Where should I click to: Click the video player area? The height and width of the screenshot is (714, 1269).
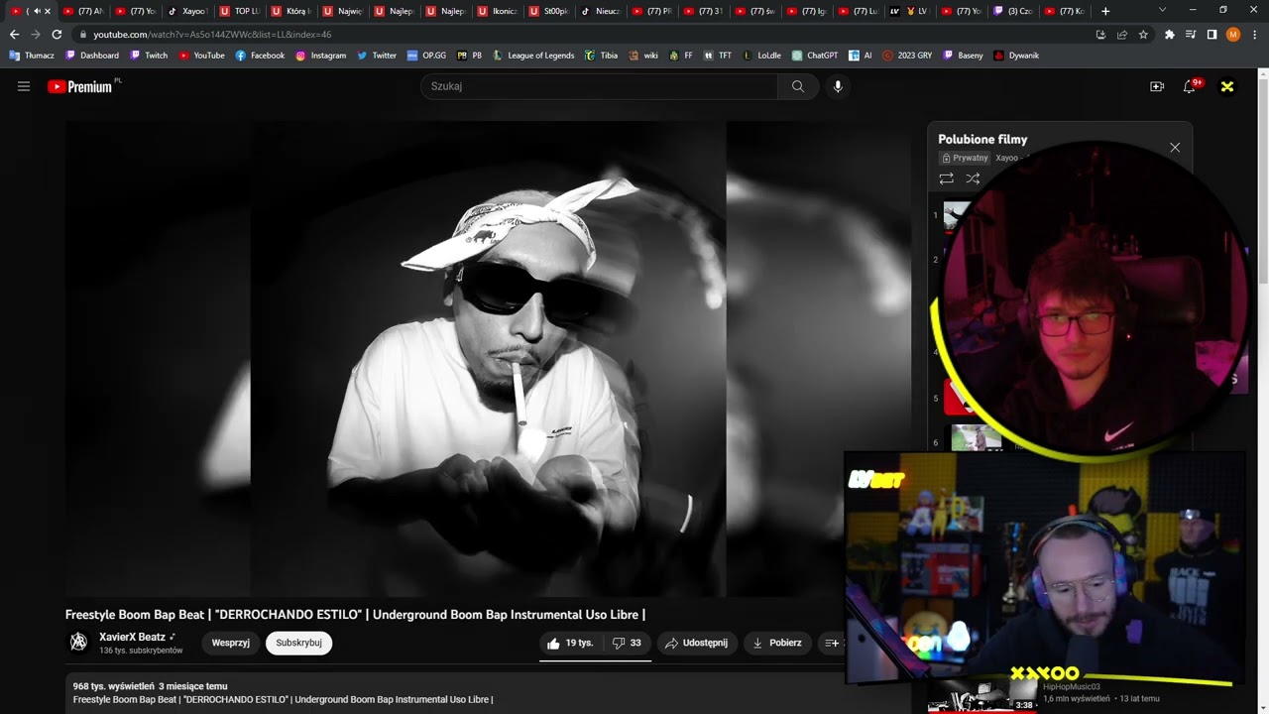pos(488,359)
